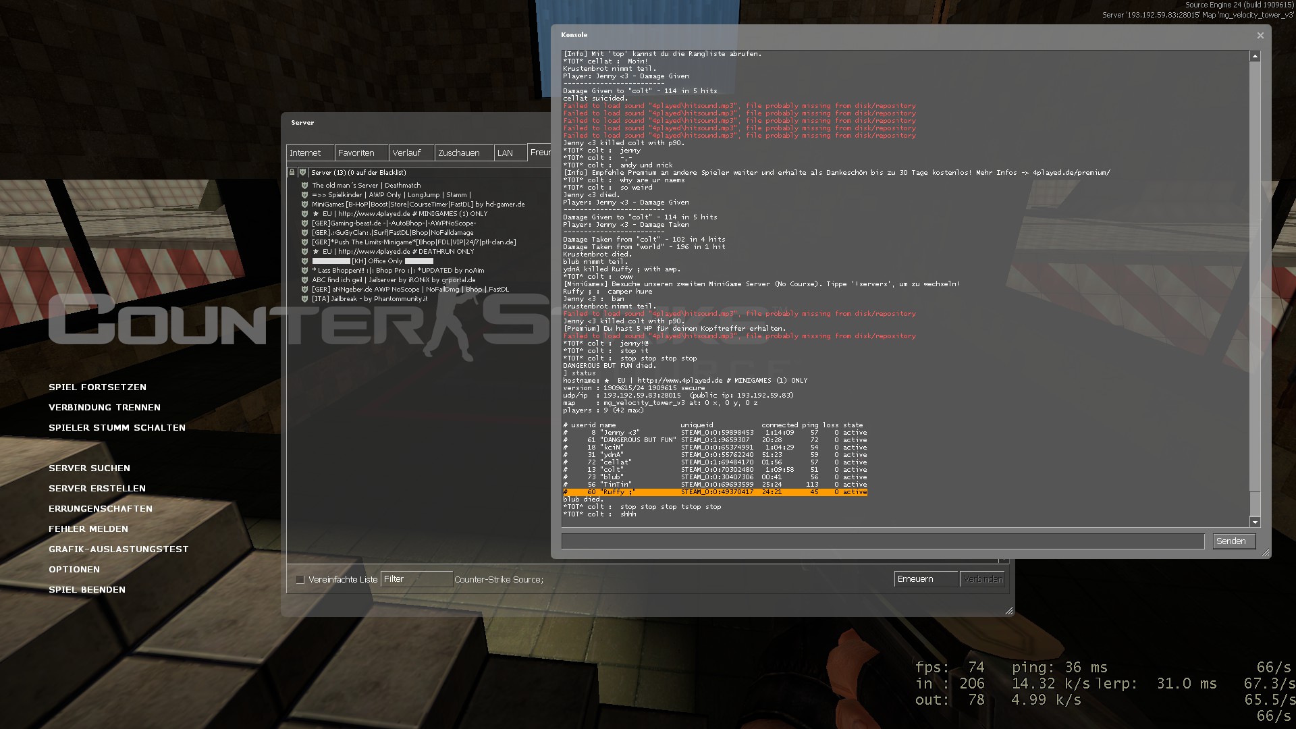The height and width of the screenshot is (729, 1296).
Task: Click the Verbinden connect button
Action: click(983, 579)
